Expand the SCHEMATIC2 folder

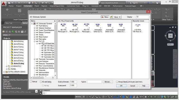point(6,66)
